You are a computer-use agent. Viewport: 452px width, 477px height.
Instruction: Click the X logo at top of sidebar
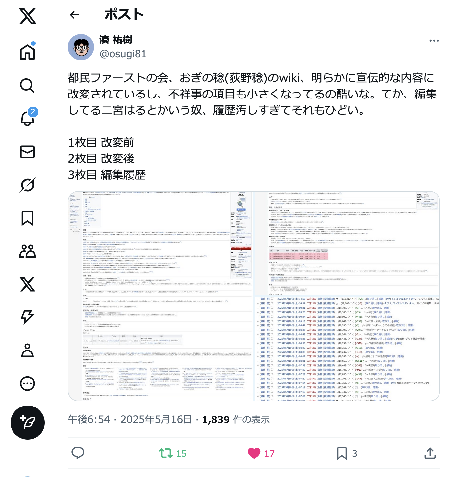pos(28,16)
